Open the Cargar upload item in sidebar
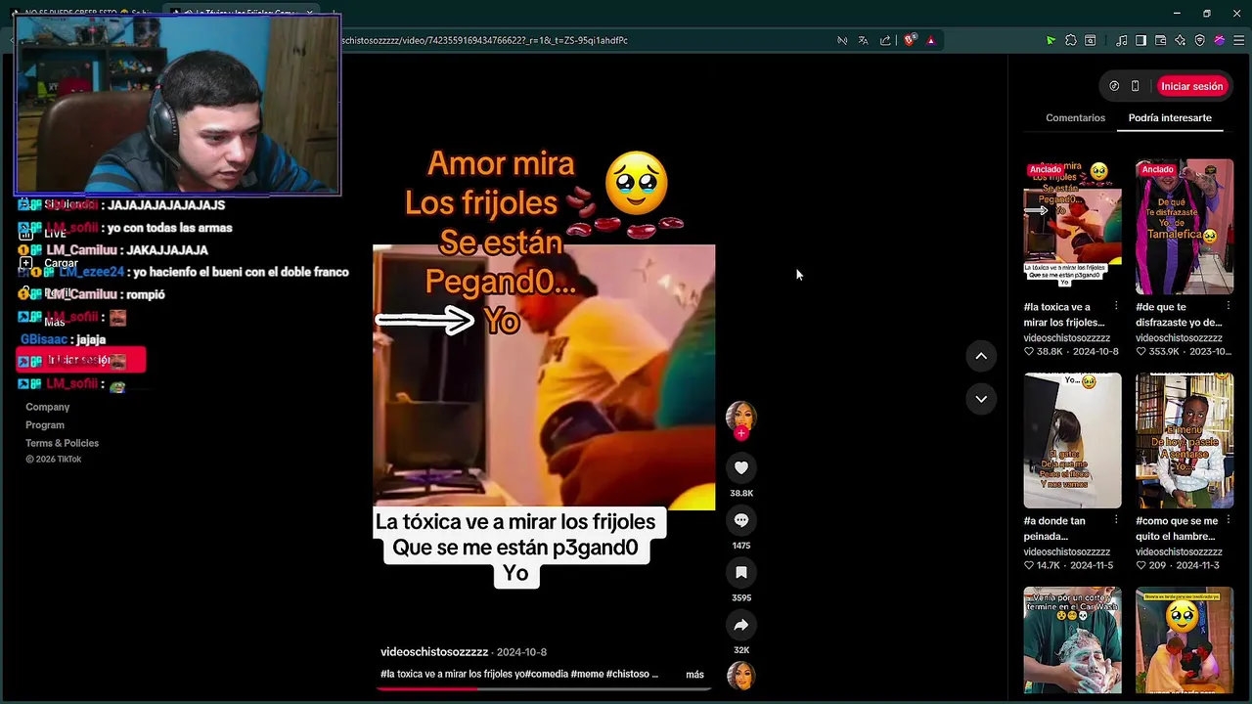The width and height of the screenshot is (1252, 704). [49, 263]
